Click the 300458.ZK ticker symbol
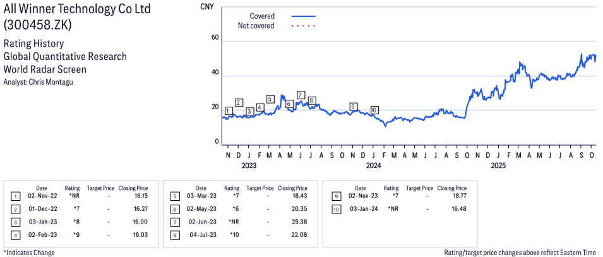Screen dimensions: 603x257 (38, 25)
